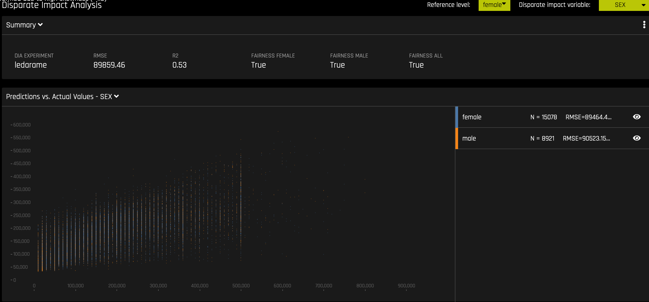This screenshot has width=649, height=302.
Task: Click the Fairness All True value
Action: [416, 65]
